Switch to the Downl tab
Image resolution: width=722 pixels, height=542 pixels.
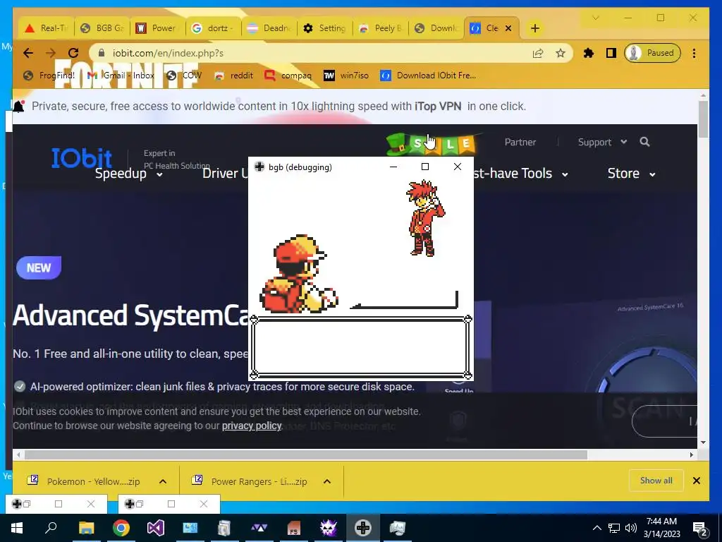point(436,28)
